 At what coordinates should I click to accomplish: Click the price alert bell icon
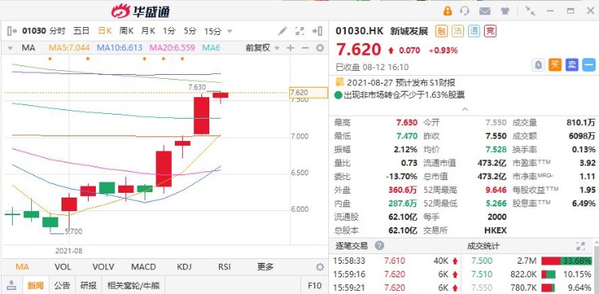pyautogui.click(x=538, y=65)
